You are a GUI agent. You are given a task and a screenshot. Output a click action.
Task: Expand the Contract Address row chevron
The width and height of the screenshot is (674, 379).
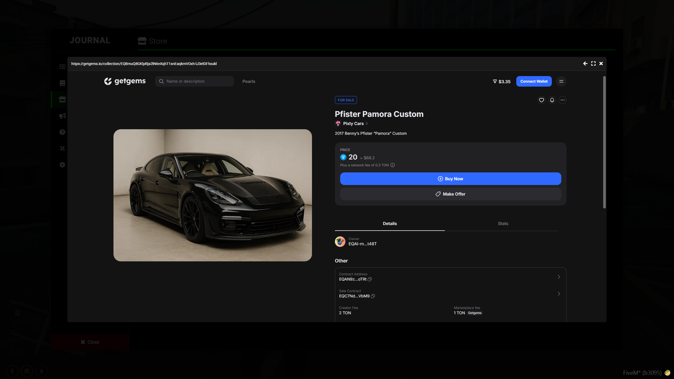(559, 277)
